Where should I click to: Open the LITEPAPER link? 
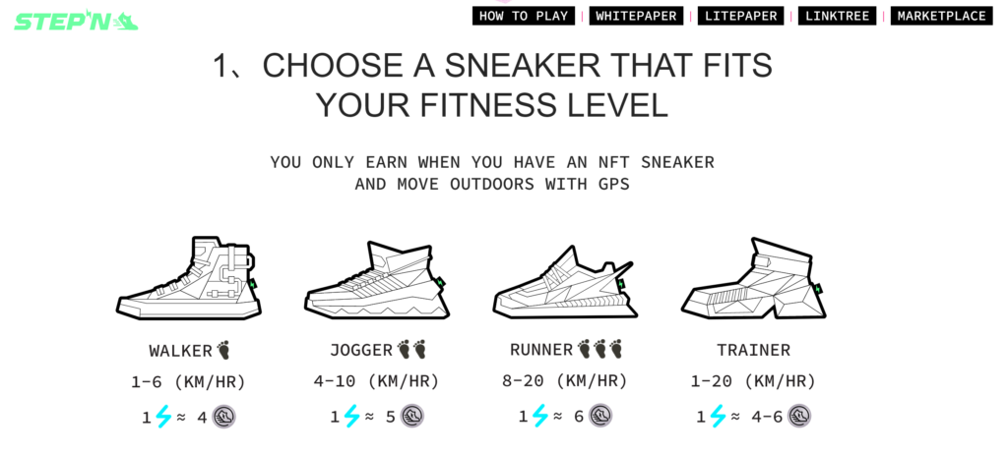tap(740, 16)
